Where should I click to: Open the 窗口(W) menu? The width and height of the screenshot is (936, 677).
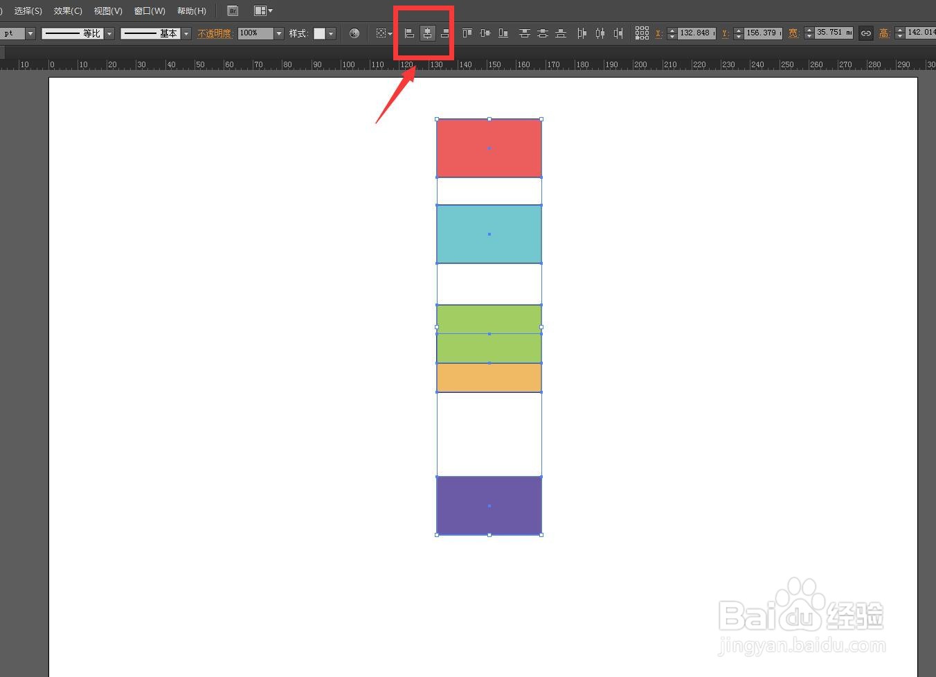pos(150,11)
